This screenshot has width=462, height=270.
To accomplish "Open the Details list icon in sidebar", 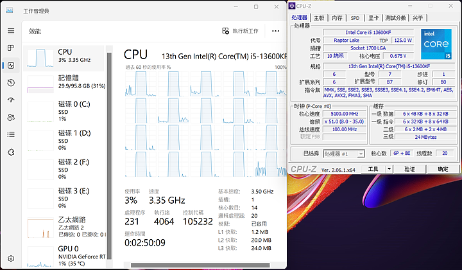I will tap(11, 135).
